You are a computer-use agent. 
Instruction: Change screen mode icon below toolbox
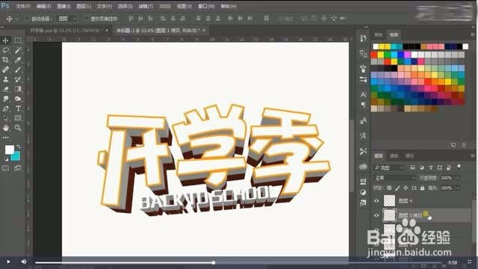coord(18,168)
